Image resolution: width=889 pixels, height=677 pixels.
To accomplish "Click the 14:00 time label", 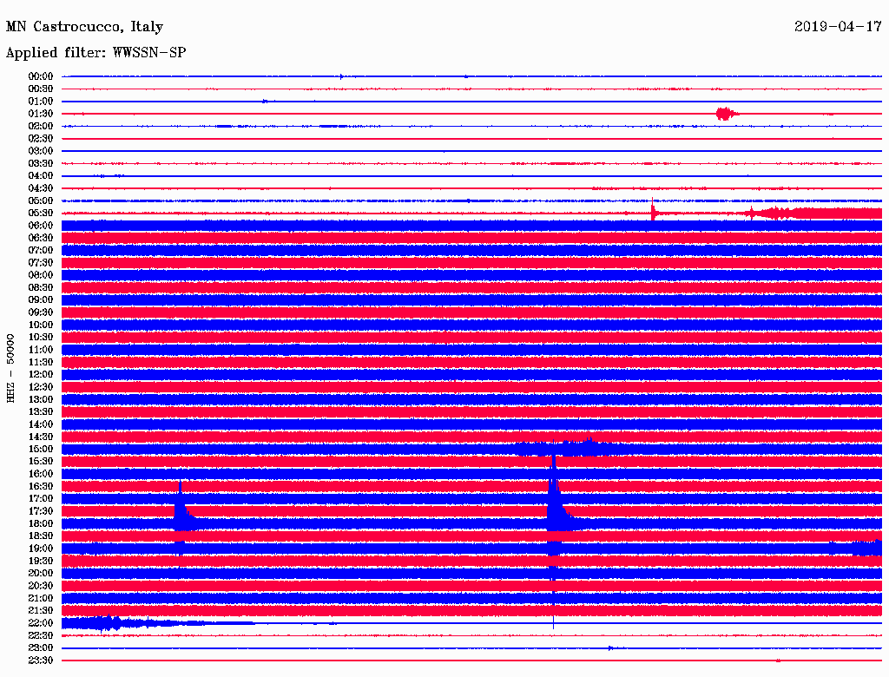I will coord(41,424).
